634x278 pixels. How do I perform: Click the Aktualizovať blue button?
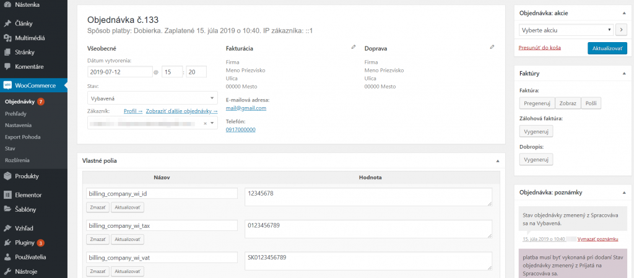tap(607, 48)
